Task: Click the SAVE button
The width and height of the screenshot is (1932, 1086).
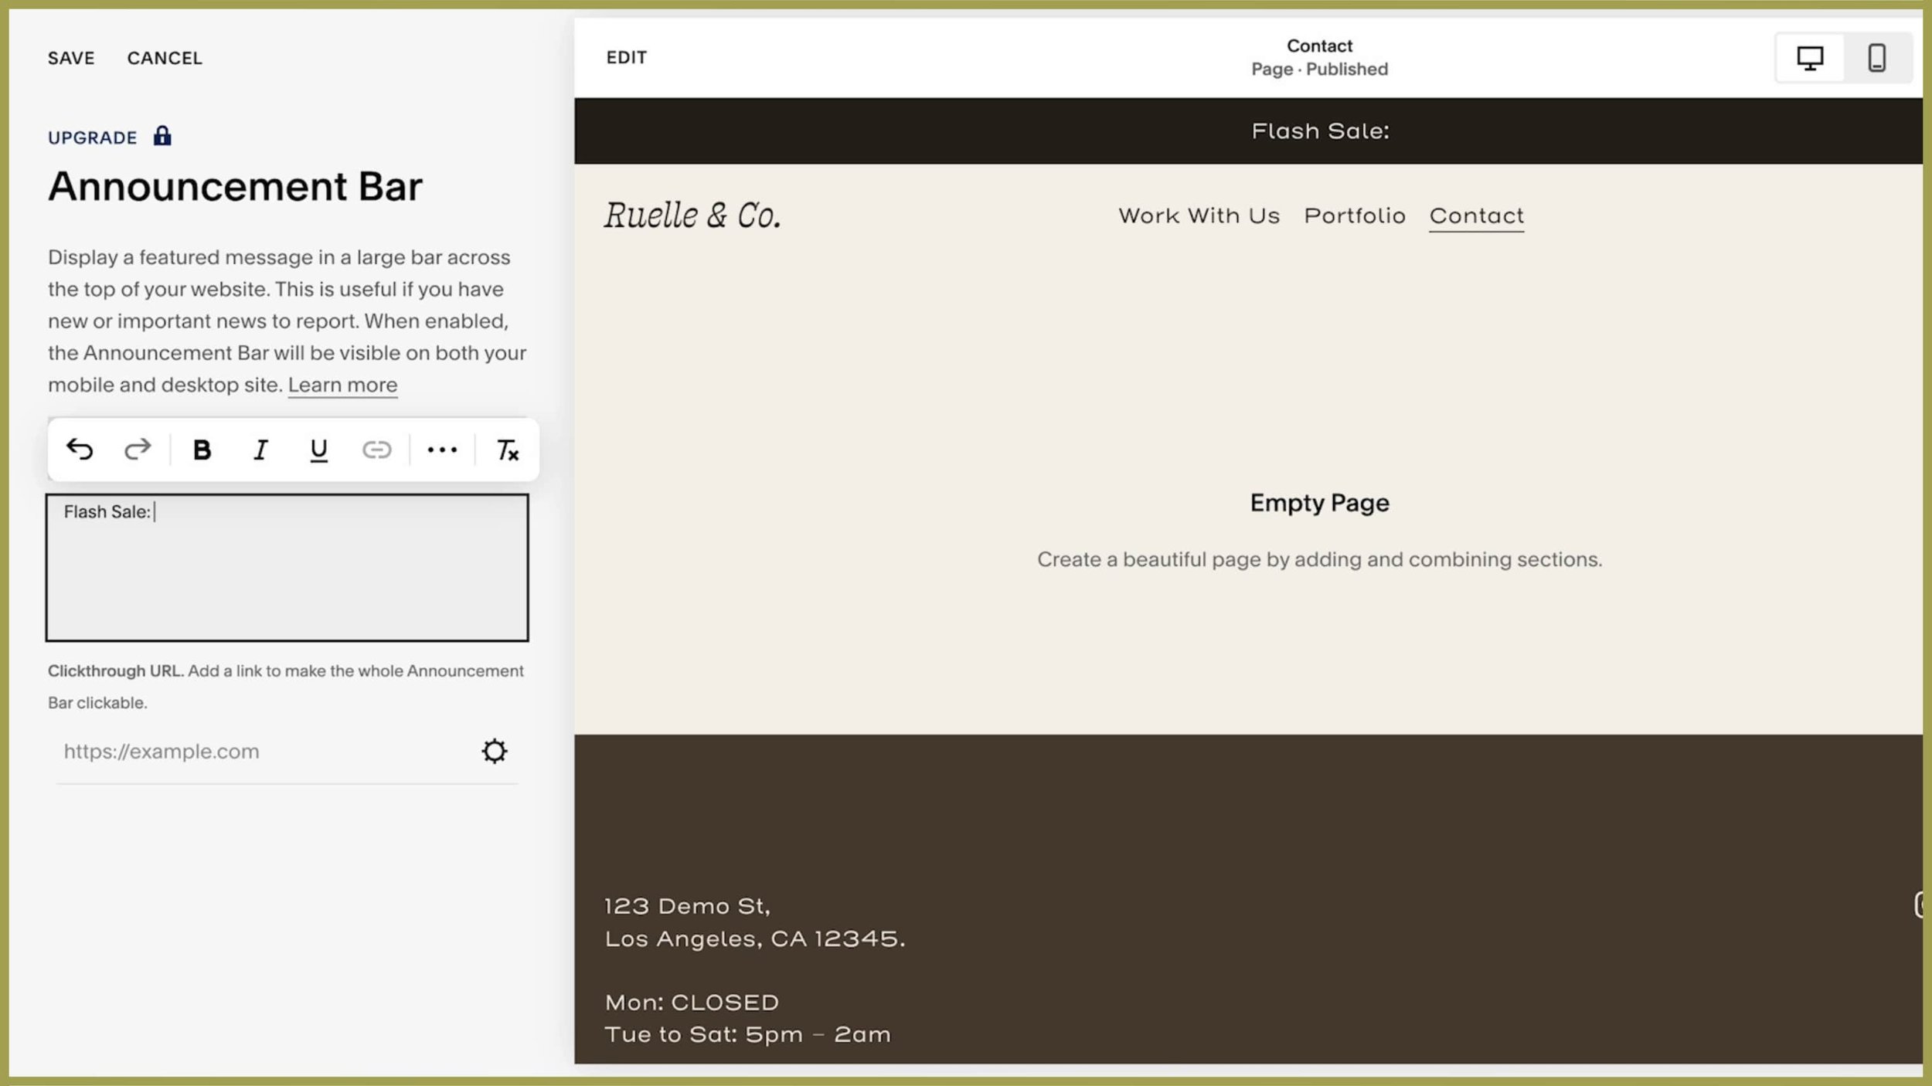Action: (71, 58)
